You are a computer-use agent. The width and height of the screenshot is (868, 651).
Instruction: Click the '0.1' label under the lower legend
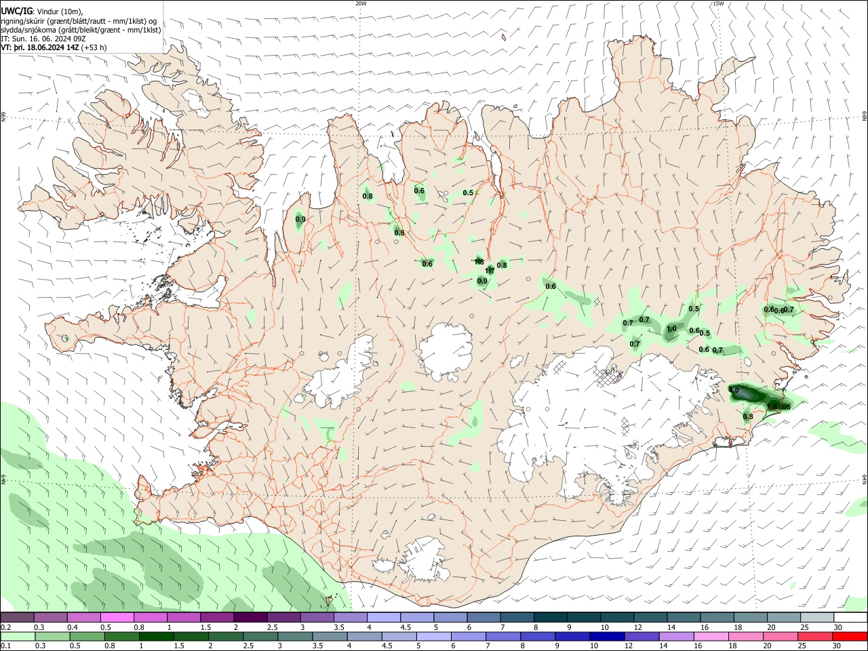[6, 646]
